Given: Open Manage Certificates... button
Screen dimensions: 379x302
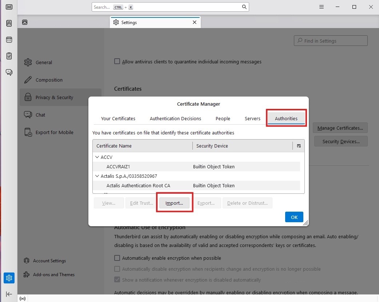Looking at the screenshot, I should point(340,128).
